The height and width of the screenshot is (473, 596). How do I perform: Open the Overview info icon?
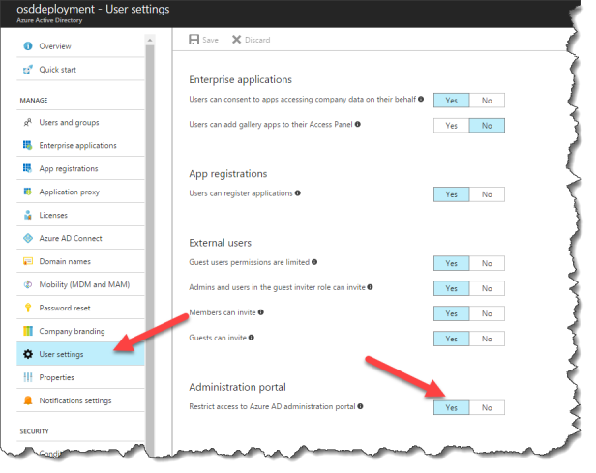[28, 46]
